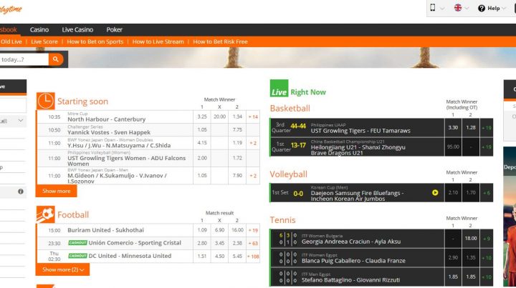Expand the language flag dropdown arrow
This screenshot has height=288, width=516.
point(467,9)
